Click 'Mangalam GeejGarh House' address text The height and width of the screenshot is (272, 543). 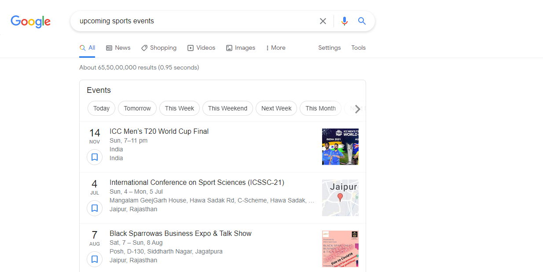pyautogui.click(x=148, y=200)
